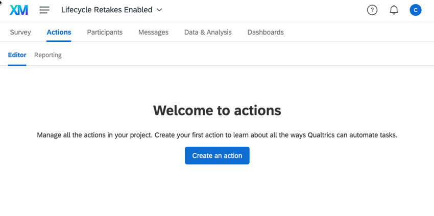Expand the Lifecycle Retakes Enabled project dropdown
434x216 pixels.
pos(111,10)
